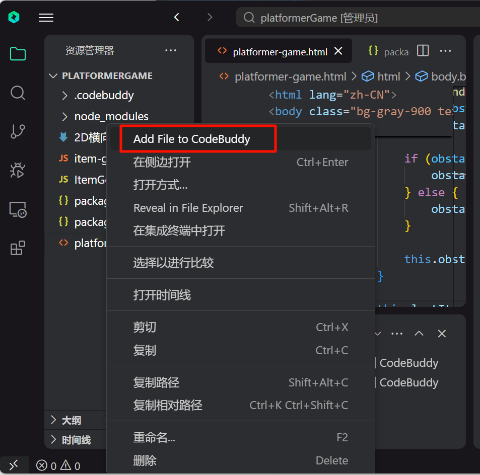480x475 pixels.
Task: Click the hamburger menu icon
Action: [46, 18]
